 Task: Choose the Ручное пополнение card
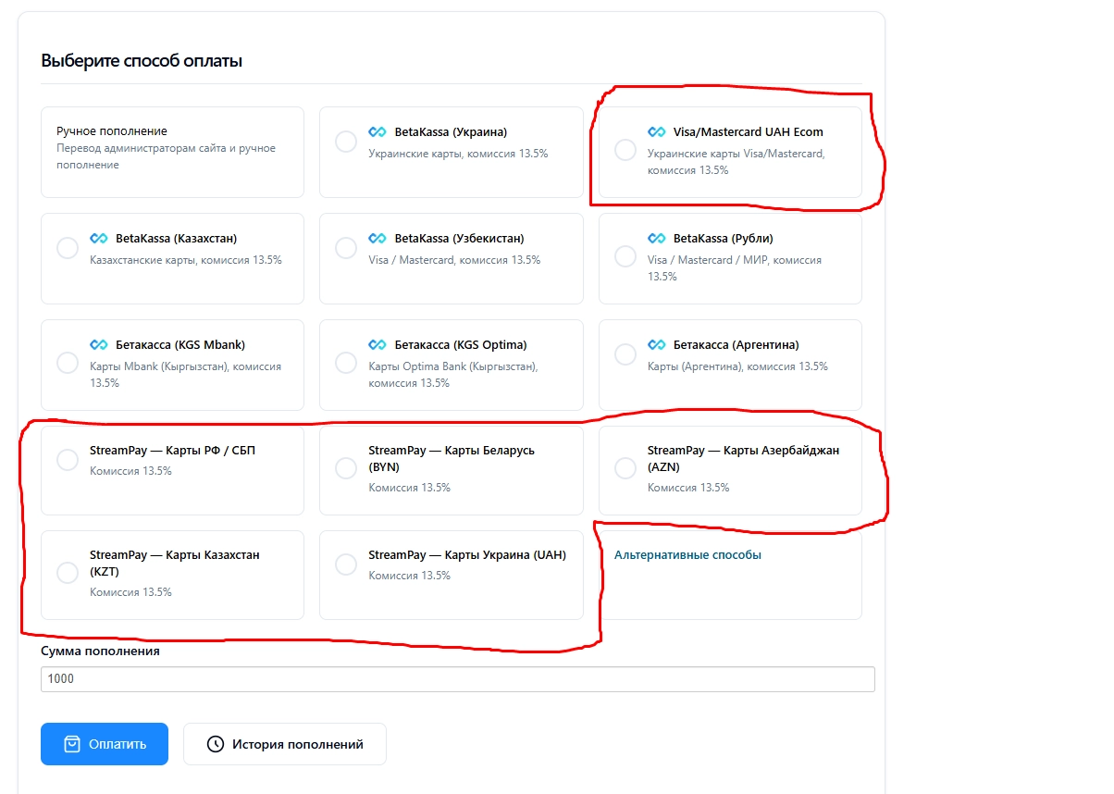pos(172,152)
